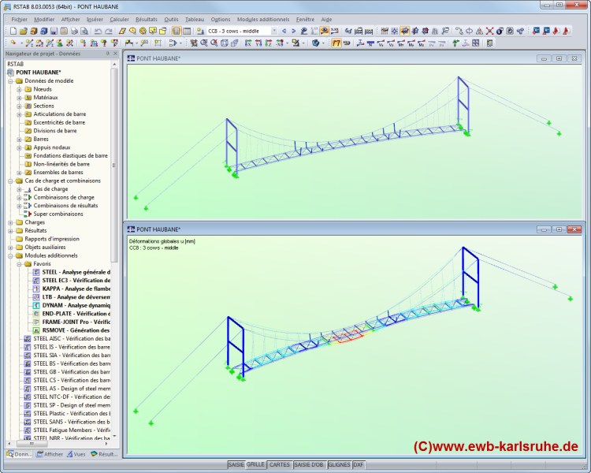591x473 pixels.
Task: Toggle the table display button
Action: pos(187,31)
